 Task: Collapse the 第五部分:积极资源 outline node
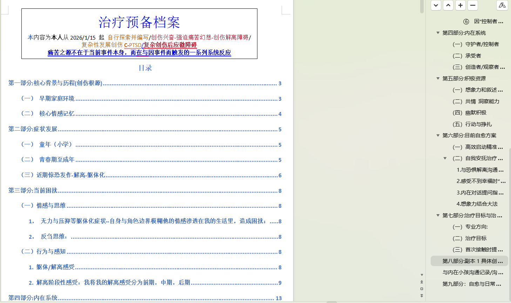pyautogui.click(x=438, y=78)
